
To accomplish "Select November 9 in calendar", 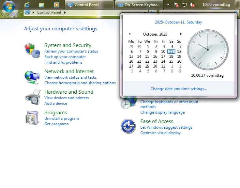I will pyautogui.click(x=180, y=71).
